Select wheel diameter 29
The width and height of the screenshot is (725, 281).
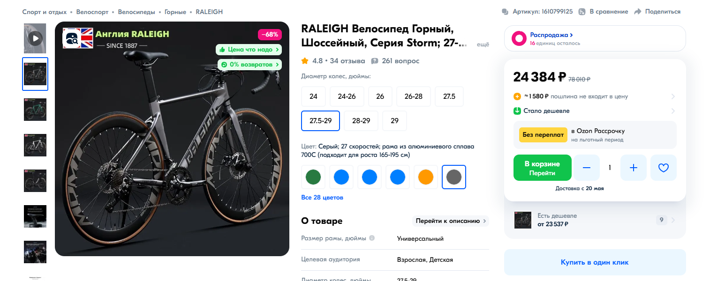394,121
